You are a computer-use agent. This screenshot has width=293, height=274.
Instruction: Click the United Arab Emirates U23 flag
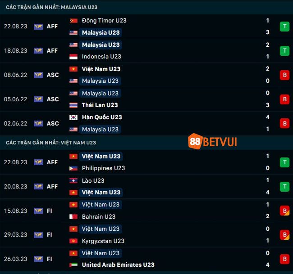(73, 265)
